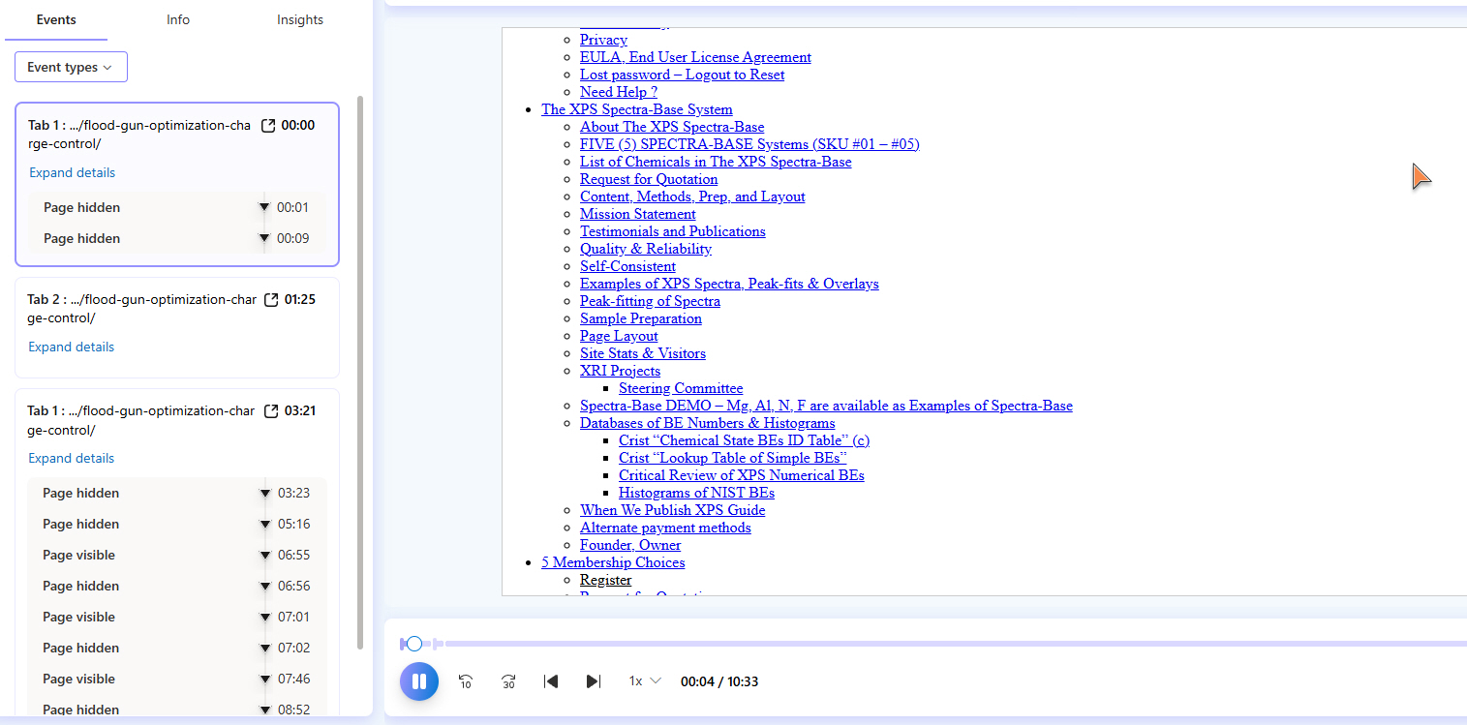This screenshot has width=1467, height=725.
Task: Select Page visible event at 06:55
Action: 79,555
